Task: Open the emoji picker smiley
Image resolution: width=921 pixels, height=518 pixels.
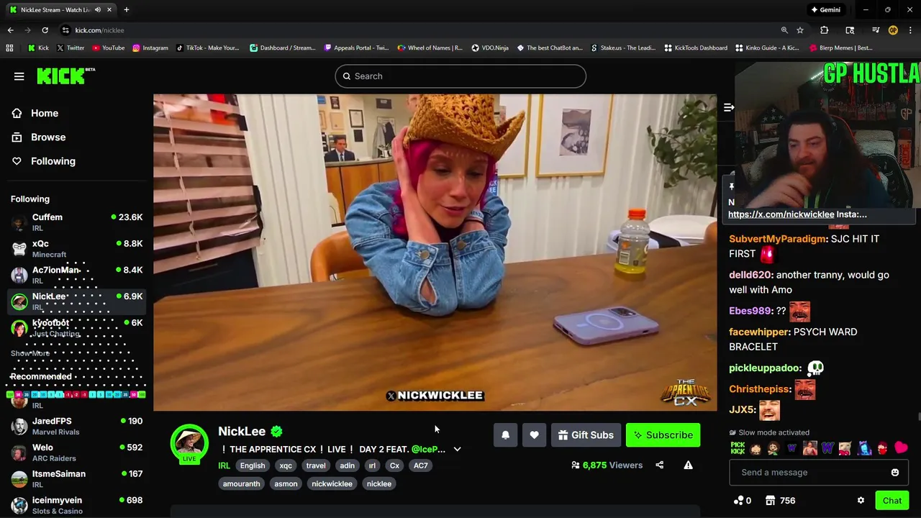Action: tap(895, 473)
